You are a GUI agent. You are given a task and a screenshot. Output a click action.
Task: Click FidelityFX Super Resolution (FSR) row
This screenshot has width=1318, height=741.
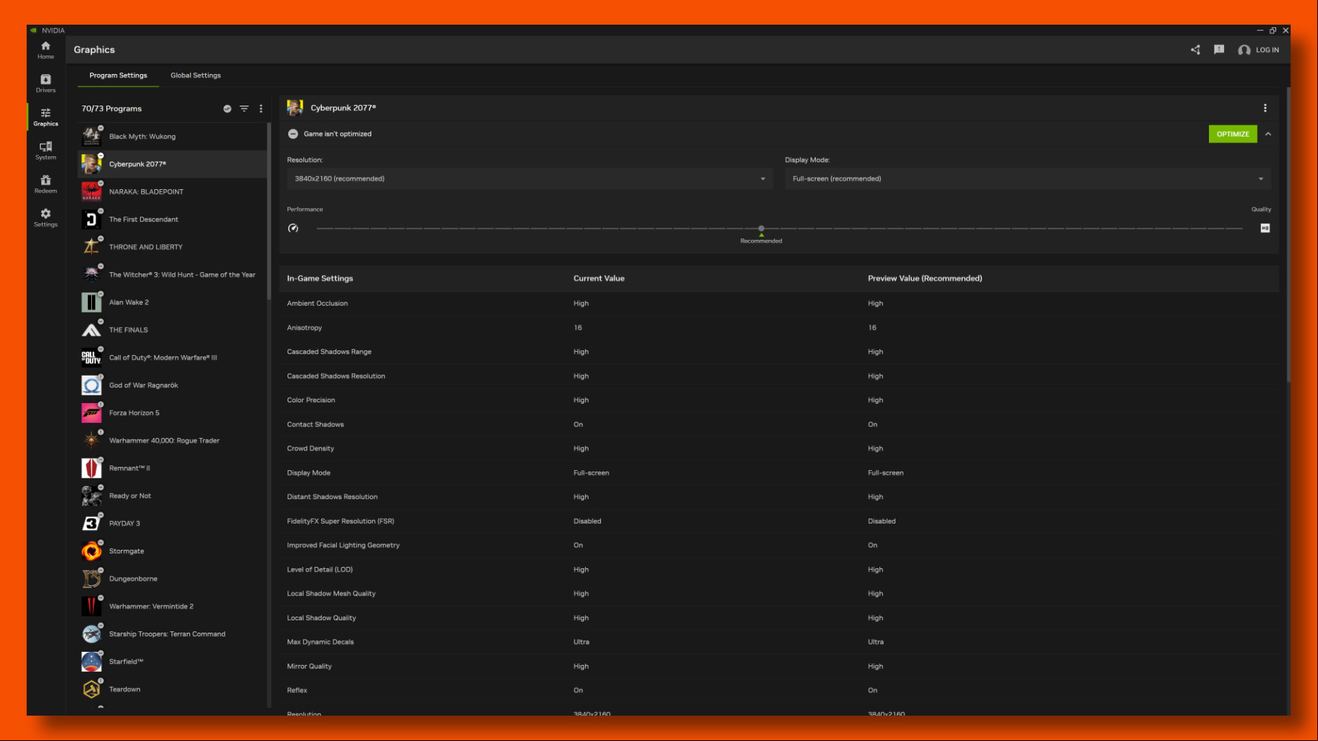pyautogui.click(x=779, y=521)
